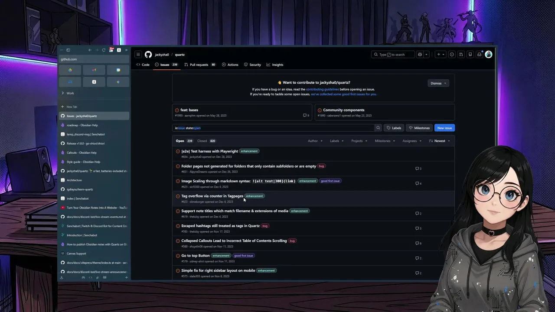This screenshot has width=555, height=312.
Task: Open issue 'Go to top Button'
Action: (195, 256)
